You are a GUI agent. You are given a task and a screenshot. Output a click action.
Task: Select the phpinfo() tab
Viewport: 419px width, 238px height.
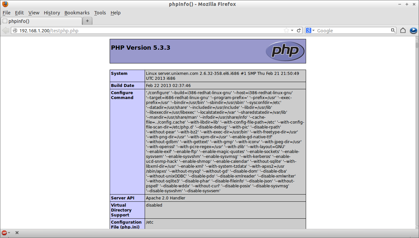[x=41, y=21]
